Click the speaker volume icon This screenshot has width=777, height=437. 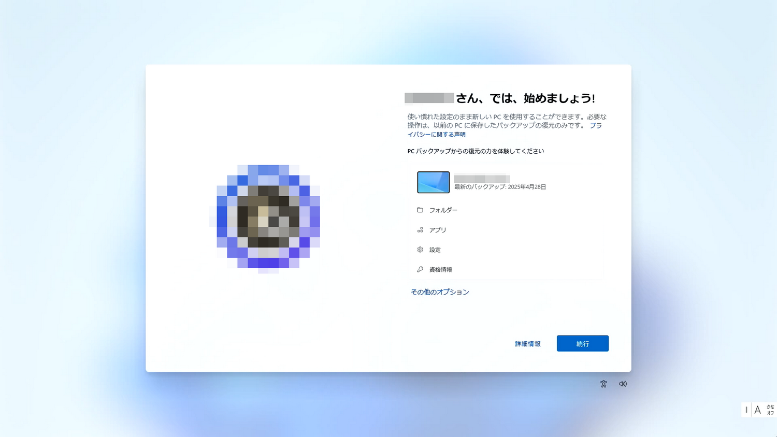coord(623,383)
